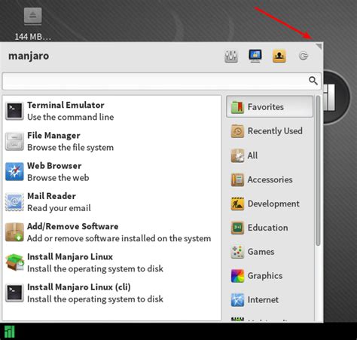
Task: Click the All applications category icon
Action: [x=237, y=155]
